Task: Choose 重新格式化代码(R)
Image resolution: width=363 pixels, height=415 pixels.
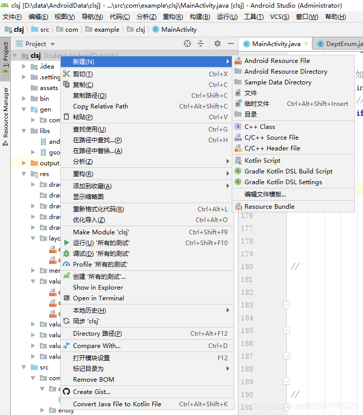Action: coord(147,209)
